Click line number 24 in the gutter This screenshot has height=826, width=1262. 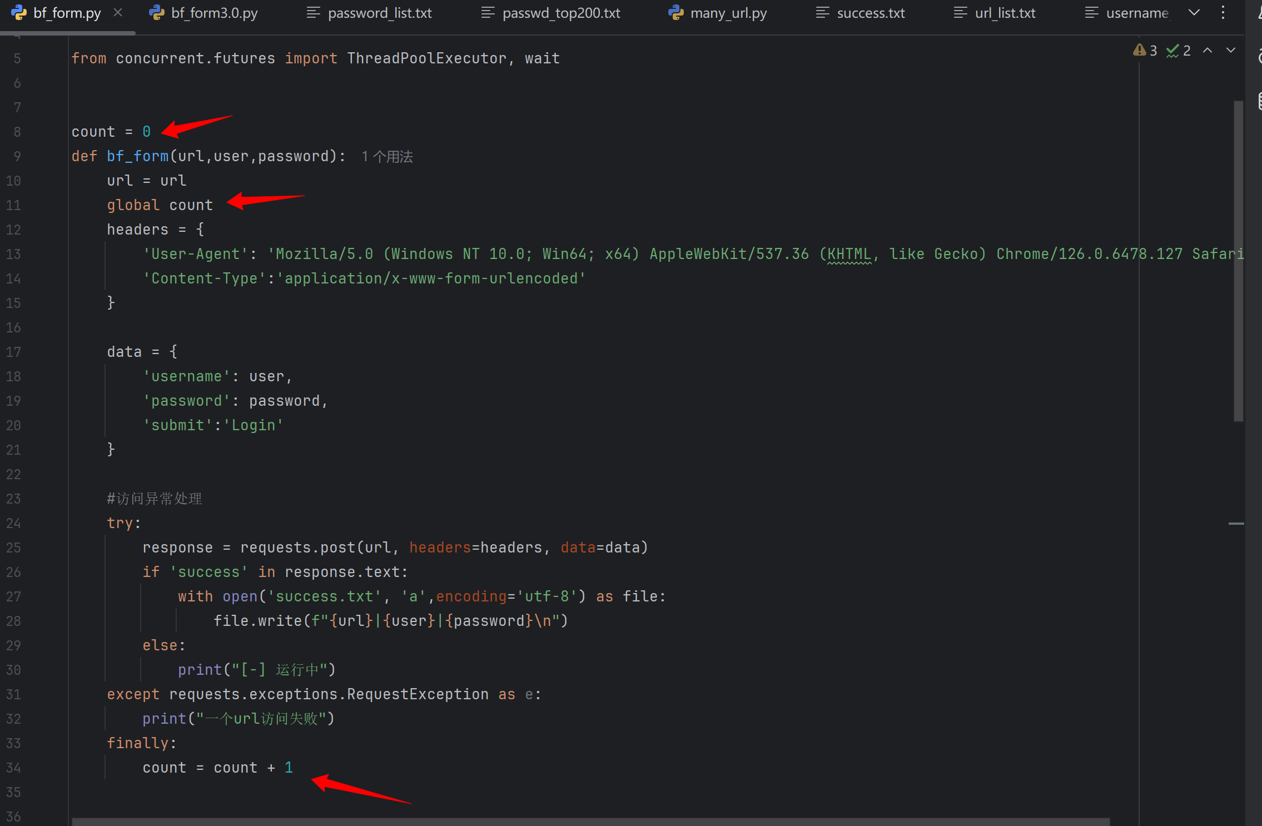pos(13,523)
